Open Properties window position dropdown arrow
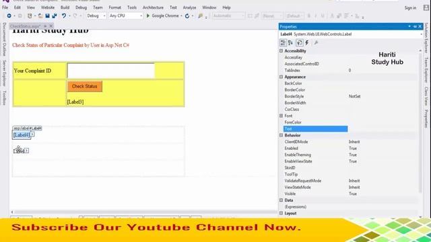Image resolution: width=431 pixels, height=242 pixels. (409, 26)
